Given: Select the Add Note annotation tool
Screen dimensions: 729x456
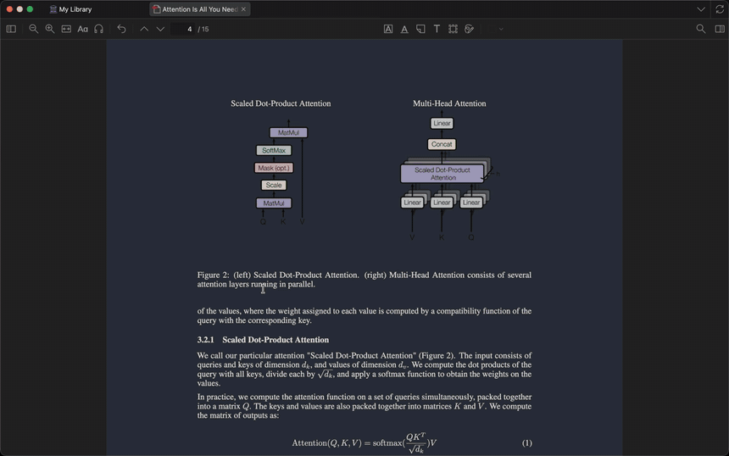Looking at the screenshot, I should click(x=420, y=29).
